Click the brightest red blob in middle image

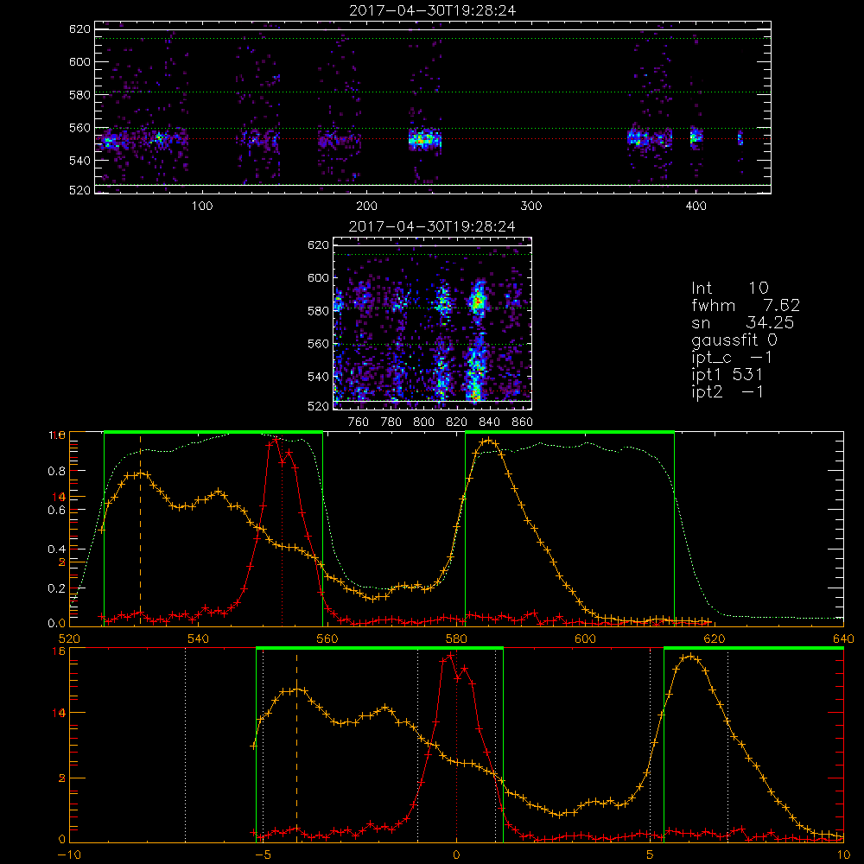(477, 302)
